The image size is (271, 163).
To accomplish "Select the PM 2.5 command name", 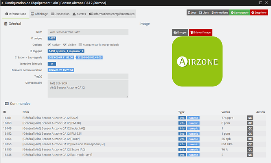I will 52,134.
